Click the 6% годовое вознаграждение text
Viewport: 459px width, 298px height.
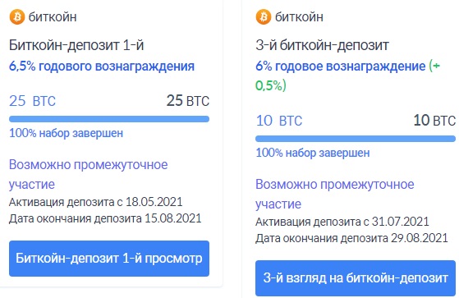[341, 66]
